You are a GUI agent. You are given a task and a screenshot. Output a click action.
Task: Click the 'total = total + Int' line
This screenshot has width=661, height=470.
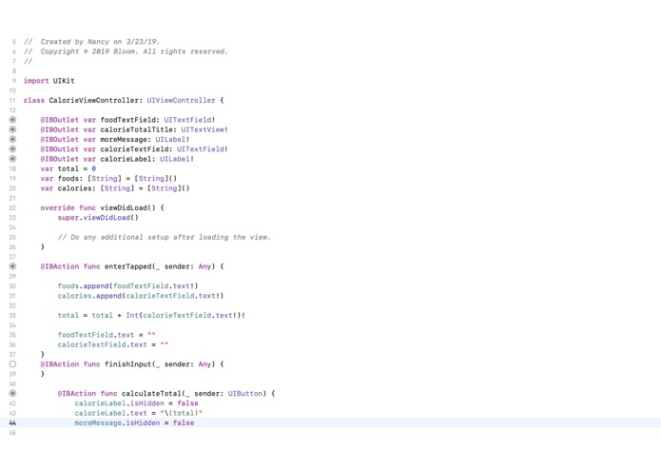point(151,315)
